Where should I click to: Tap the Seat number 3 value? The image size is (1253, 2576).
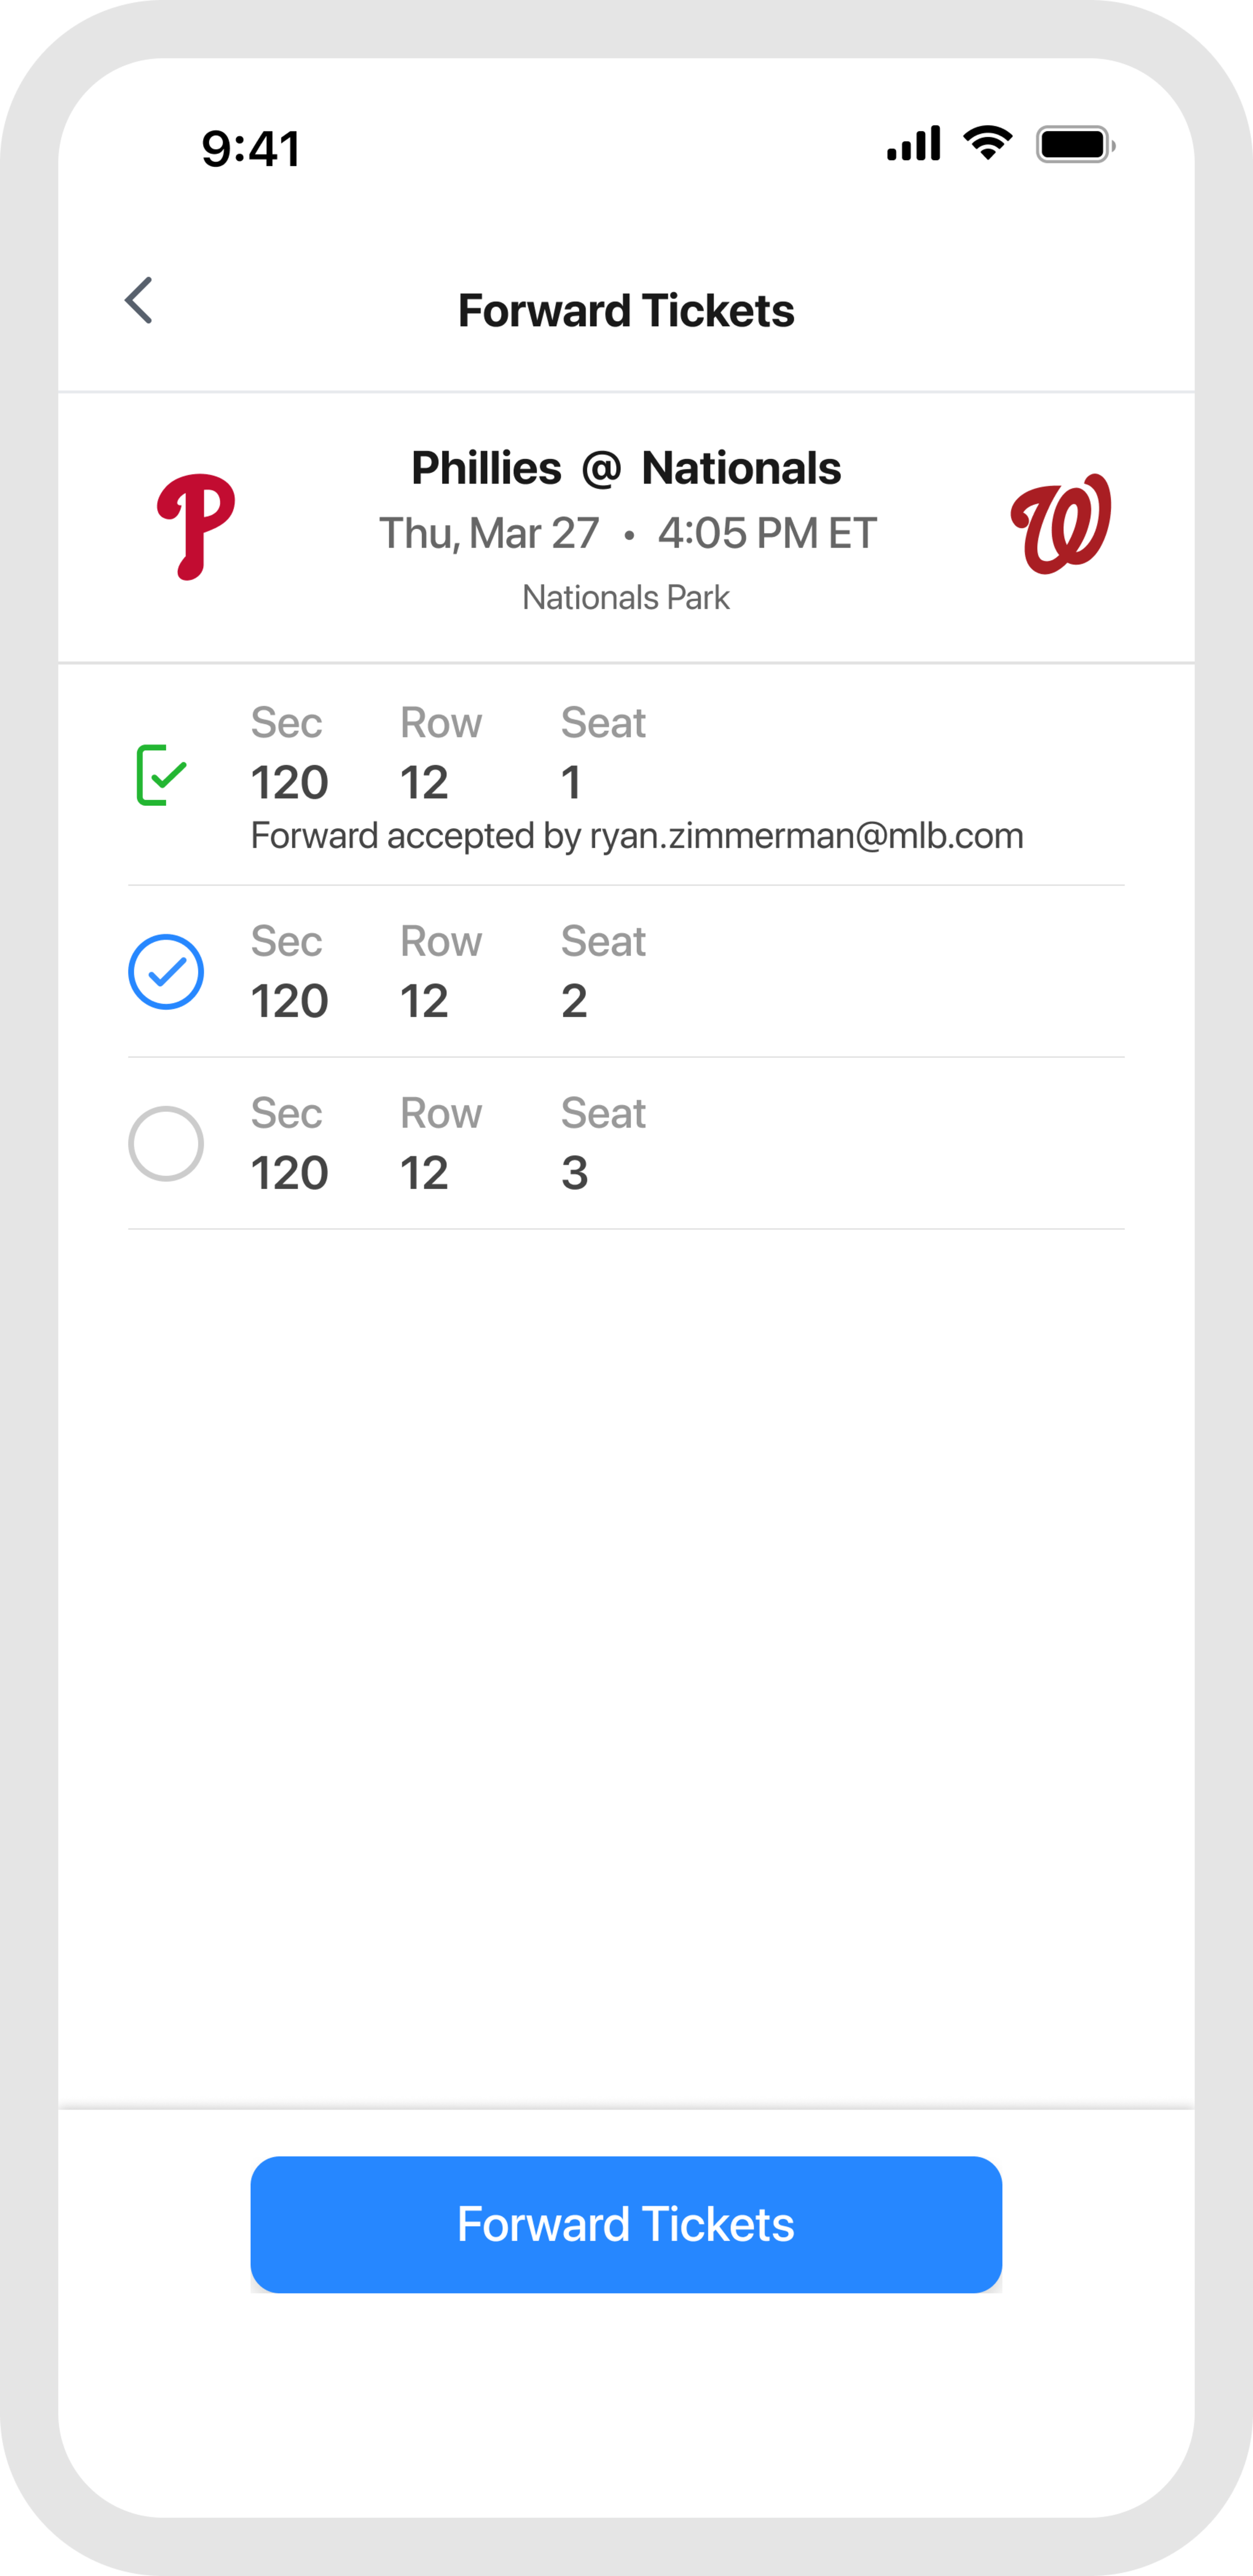point(574,1173)
